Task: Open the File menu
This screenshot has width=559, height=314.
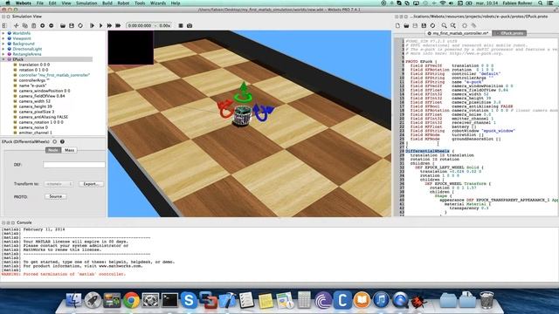Action: 40,3
